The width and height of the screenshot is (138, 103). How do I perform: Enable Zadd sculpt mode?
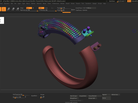tap(41, 8)
